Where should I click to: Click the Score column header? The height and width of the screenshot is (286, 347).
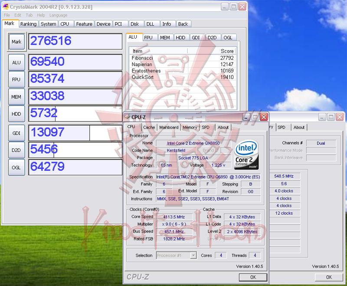[x=212, y=51]
